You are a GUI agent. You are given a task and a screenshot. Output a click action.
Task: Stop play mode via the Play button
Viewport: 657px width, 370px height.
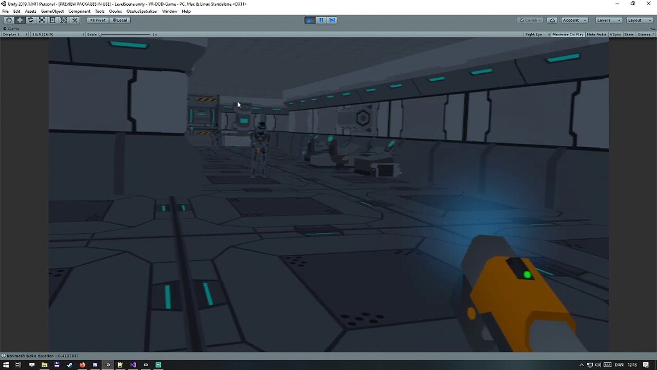tap(309, 20)
